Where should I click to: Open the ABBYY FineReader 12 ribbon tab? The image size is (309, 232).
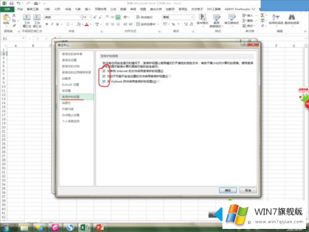click(x=240, y=9)
